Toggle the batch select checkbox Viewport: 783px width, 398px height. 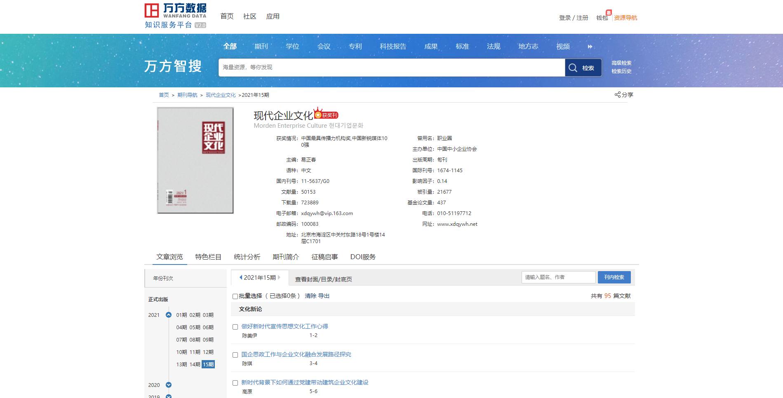coord(235,296)
